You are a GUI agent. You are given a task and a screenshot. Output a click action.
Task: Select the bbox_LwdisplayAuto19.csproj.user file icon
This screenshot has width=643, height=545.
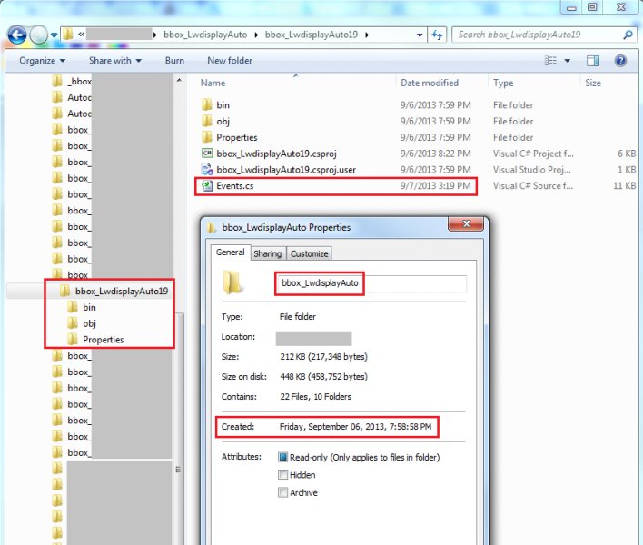point(207,169)
